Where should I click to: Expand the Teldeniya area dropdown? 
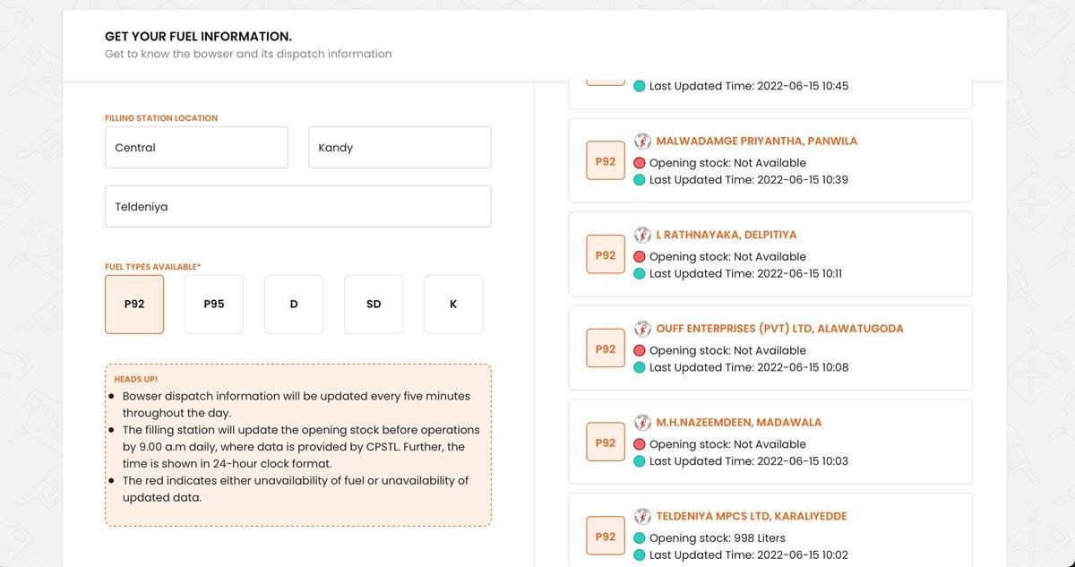297,207
